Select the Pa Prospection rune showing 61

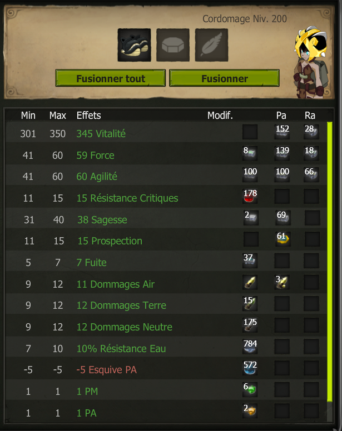click(x=282, y=239)
